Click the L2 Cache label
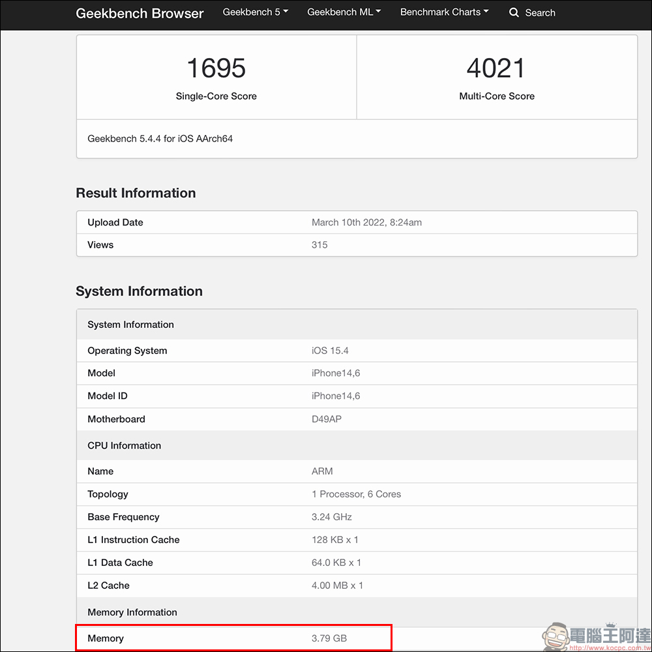 pyautogui.click(x=108, y=585)
